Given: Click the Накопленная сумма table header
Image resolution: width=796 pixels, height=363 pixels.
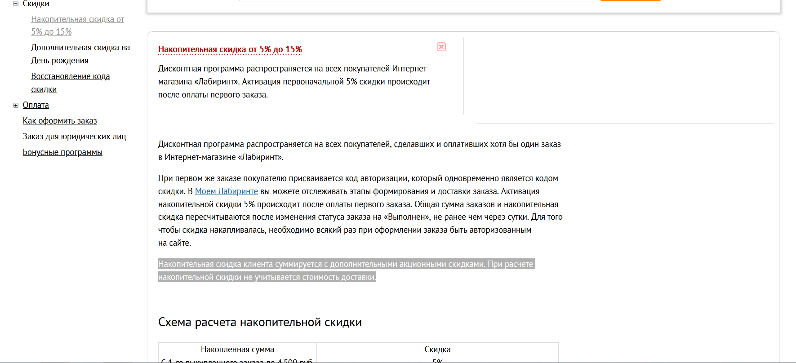Looking at the screenshot, I should pyautogui.click(x=237, y=350).
